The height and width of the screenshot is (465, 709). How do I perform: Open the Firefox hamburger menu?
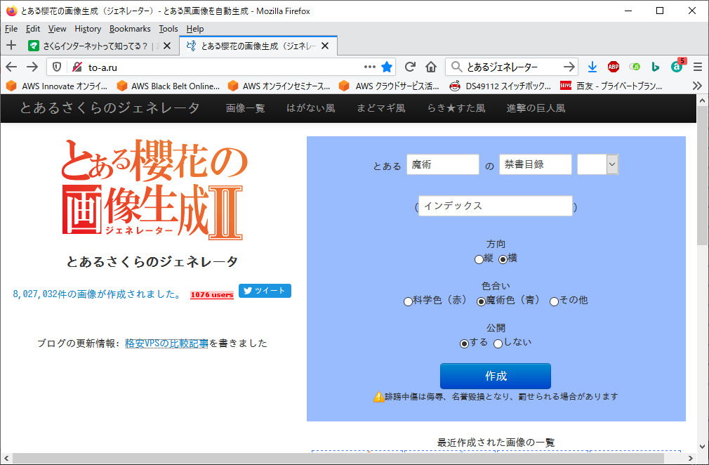coord(697,67)
